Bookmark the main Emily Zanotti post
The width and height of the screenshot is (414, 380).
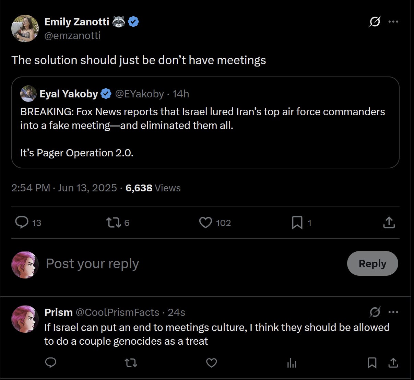click(x=297, y=223)
